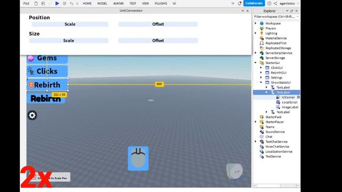The width and height of the screenshot is (342, 192).
Task: Click the Collaborate button
Action: click(x=254, y=3)
